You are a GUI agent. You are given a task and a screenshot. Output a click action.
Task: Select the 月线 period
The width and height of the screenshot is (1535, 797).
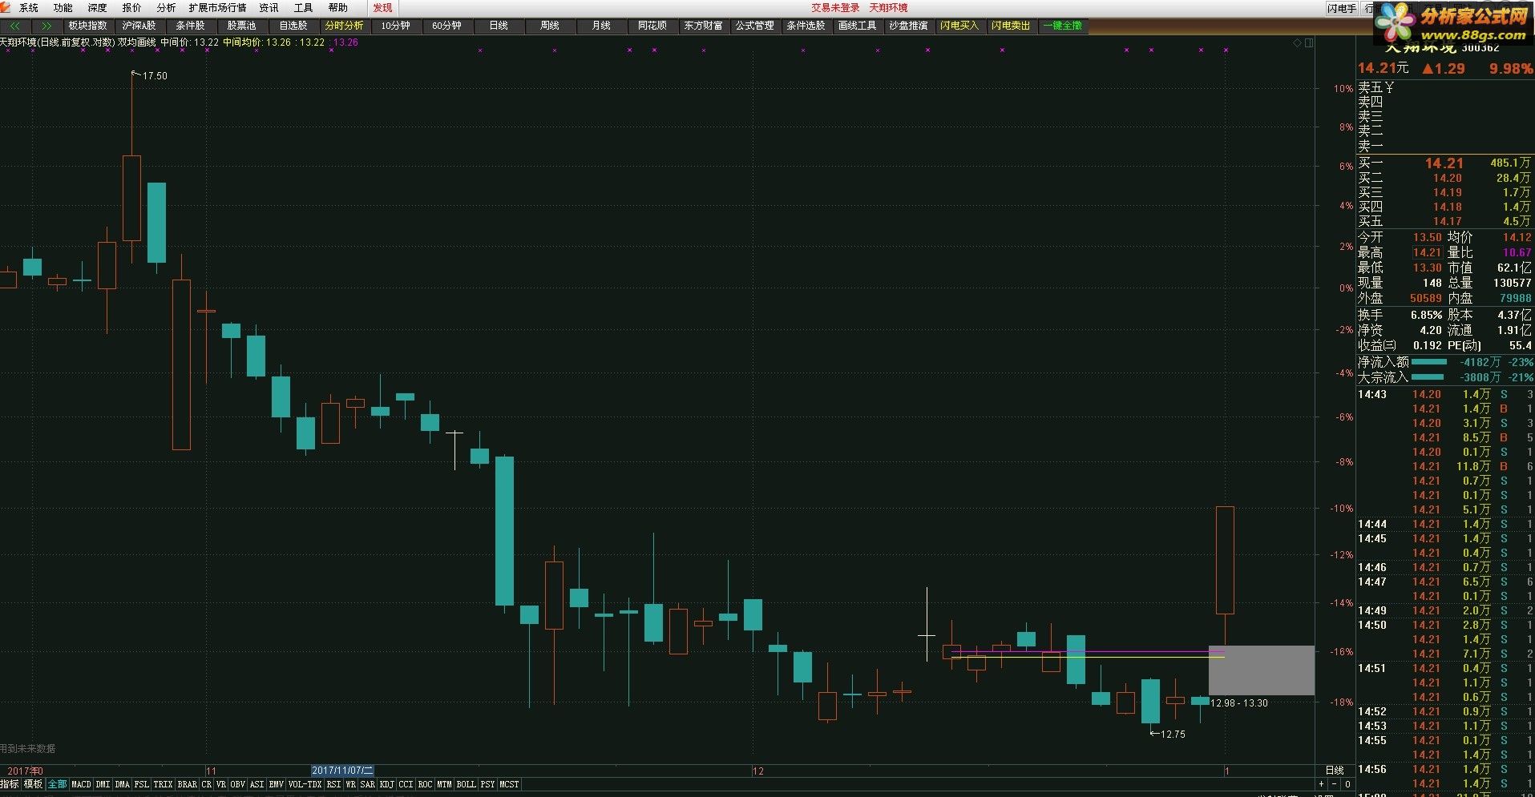click(600, 26)
